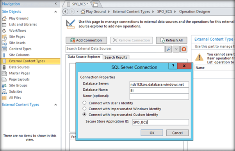The image size is (235, 151).
Task: Switch to the Search Results tab
Action: 116,57
